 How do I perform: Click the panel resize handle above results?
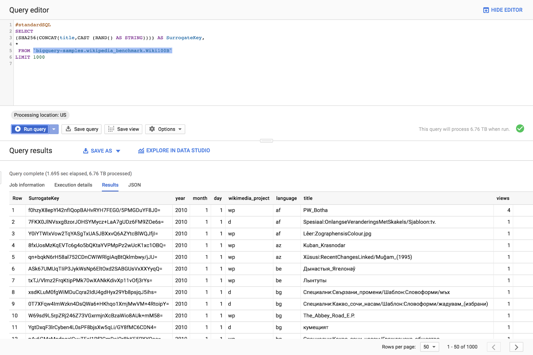click(x=266, y=141)
